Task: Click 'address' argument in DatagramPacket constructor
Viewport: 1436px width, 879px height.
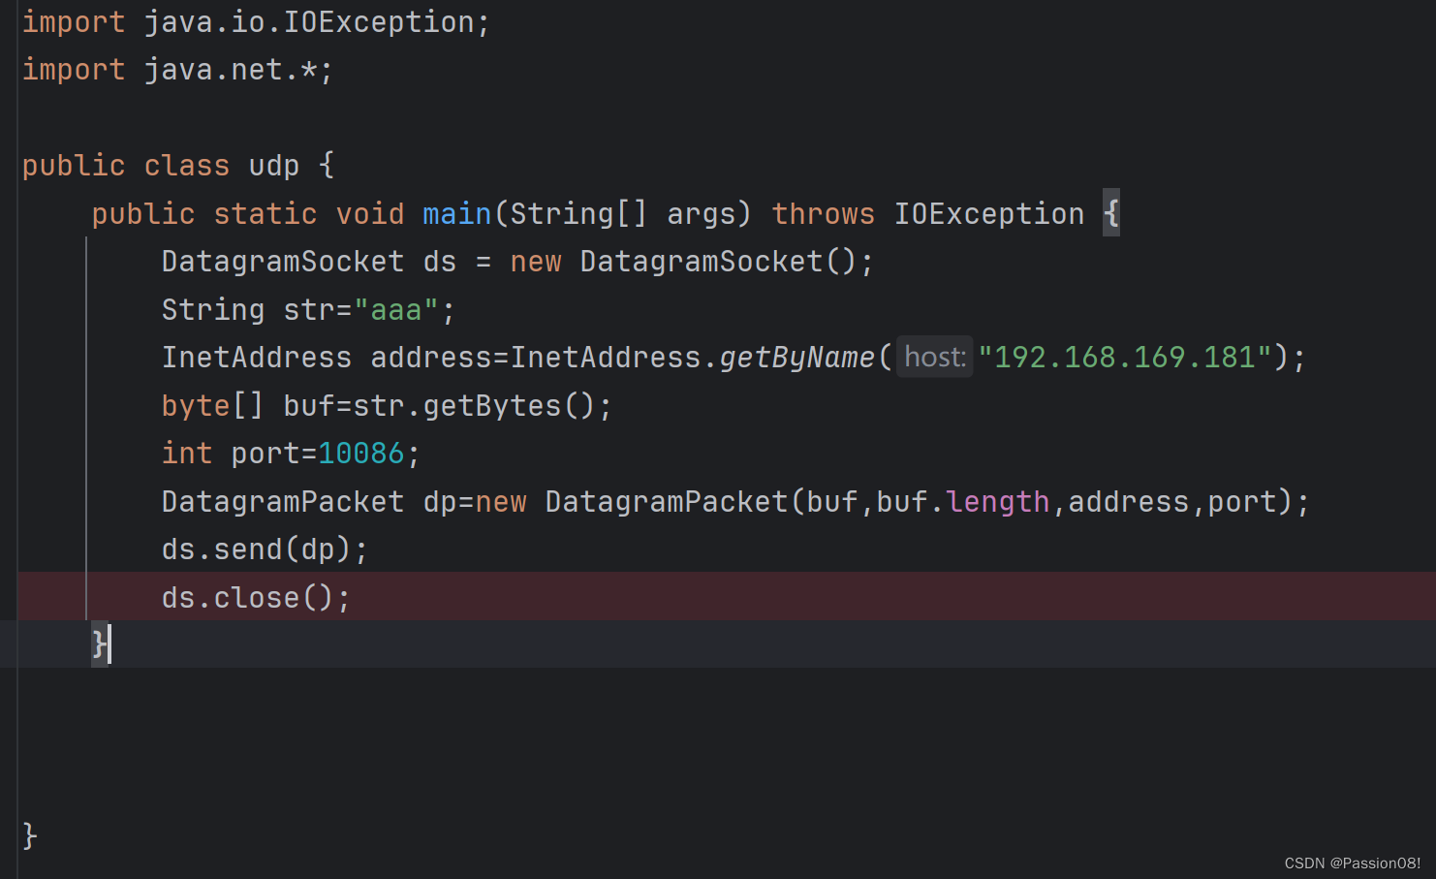Action: point(1129,502)
